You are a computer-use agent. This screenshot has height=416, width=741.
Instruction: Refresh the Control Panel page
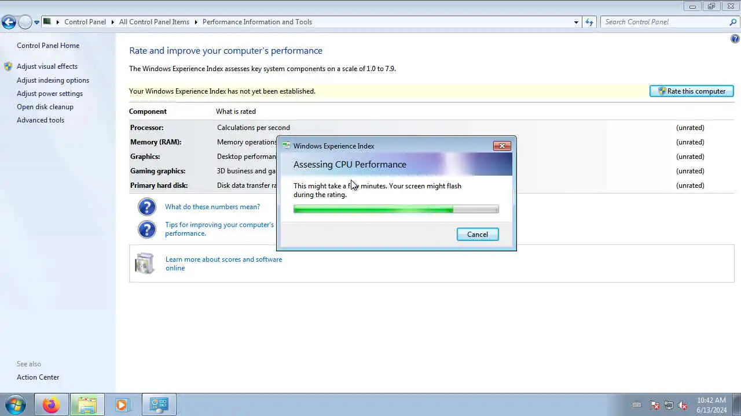click(589, 22)
